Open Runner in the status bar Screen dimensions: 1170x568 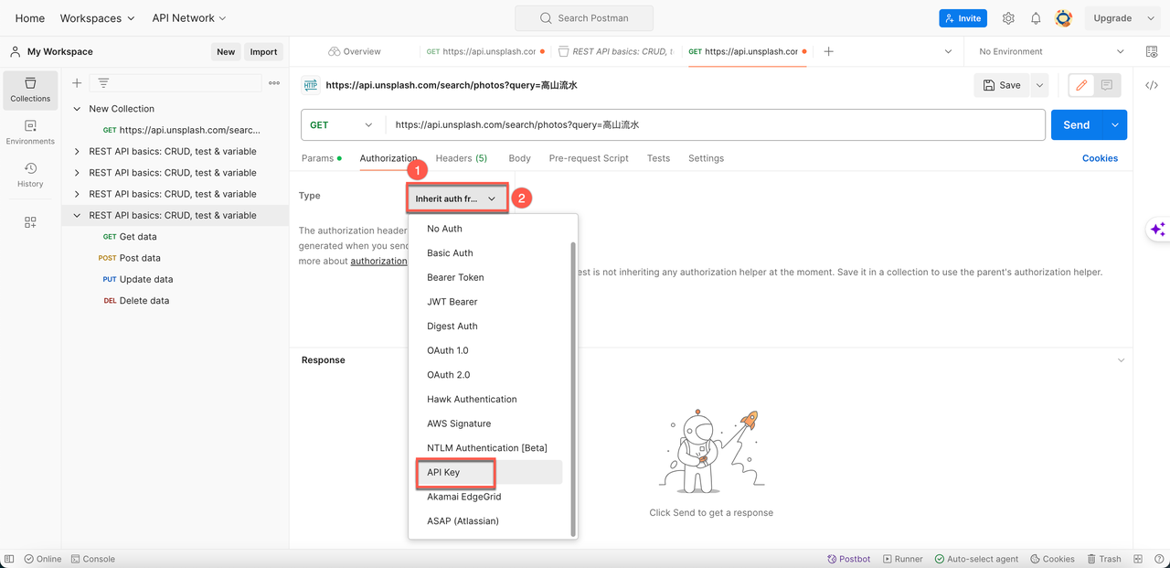[x=902, y=559]
